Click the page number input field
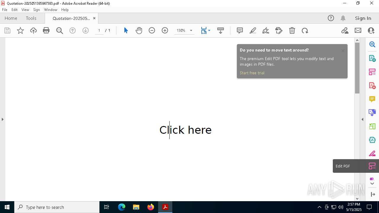The width and height of the screenshot is (379, 213). [99, 30]
